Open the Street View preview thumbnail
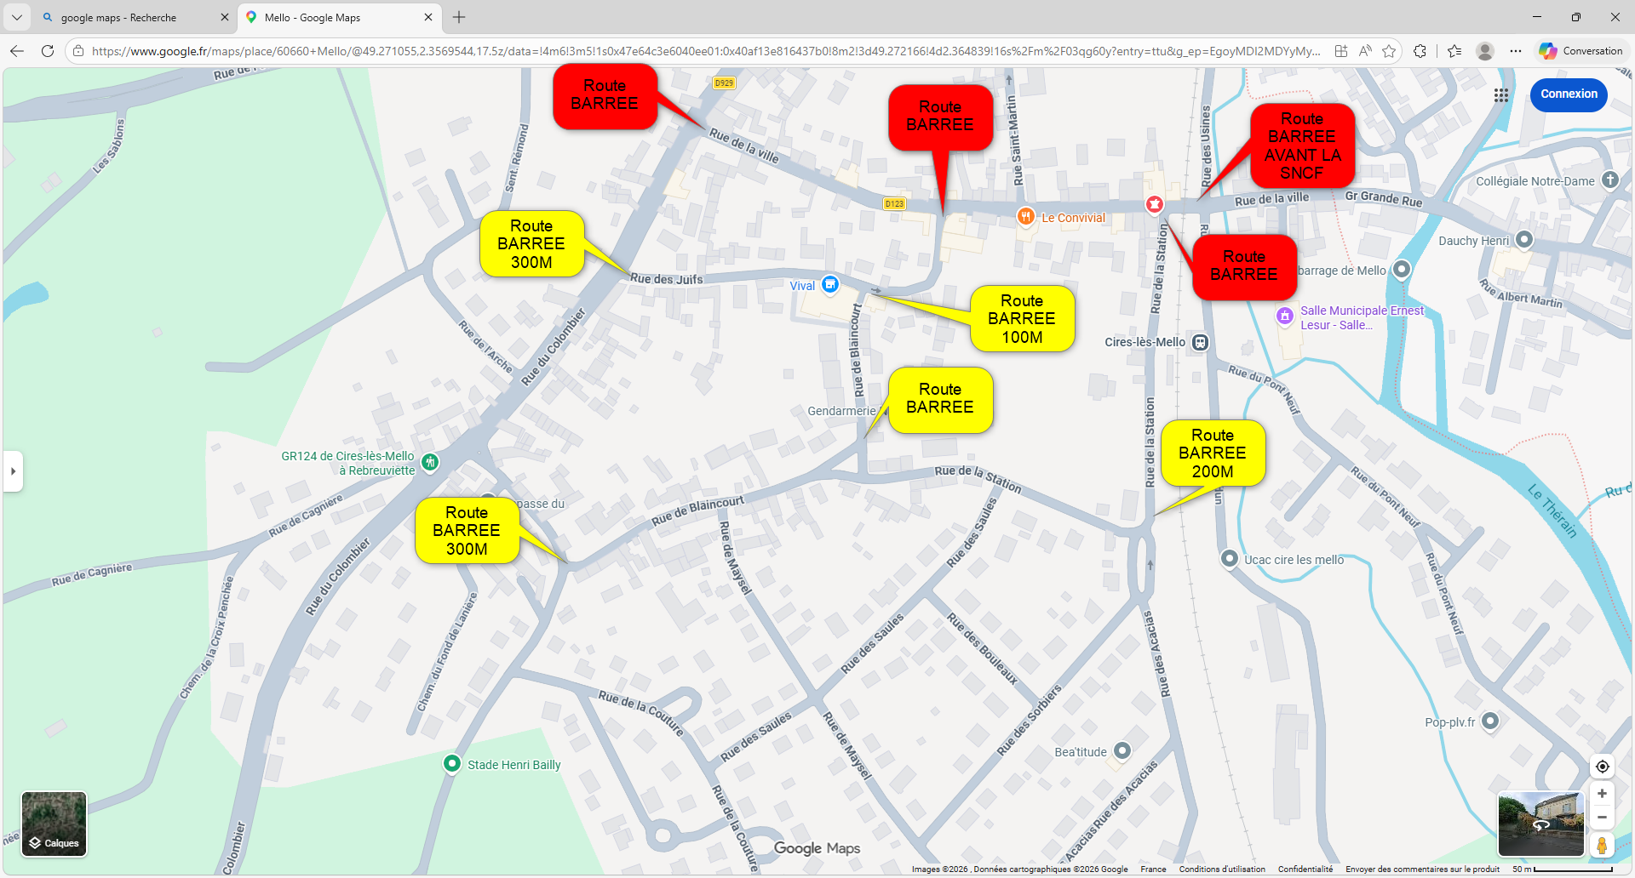The image size is (1635, 878). click(1540, 824)
